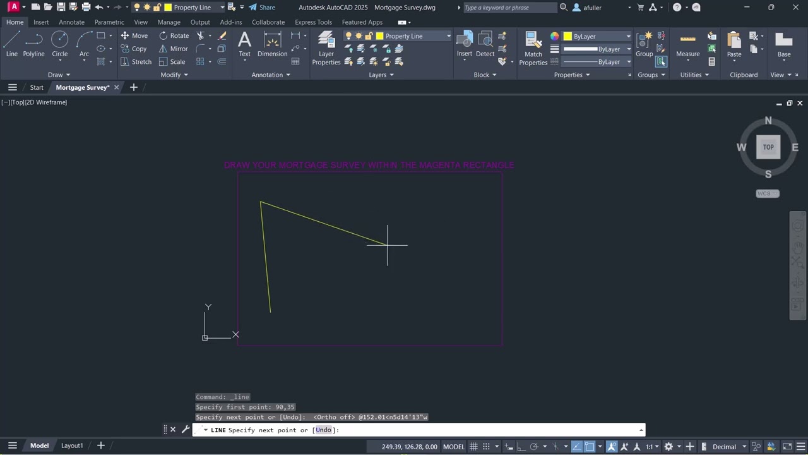This screenshot has height=455, width=808.
Task: Click the yellow object color swatch
Action: click(x=567, y=37)
